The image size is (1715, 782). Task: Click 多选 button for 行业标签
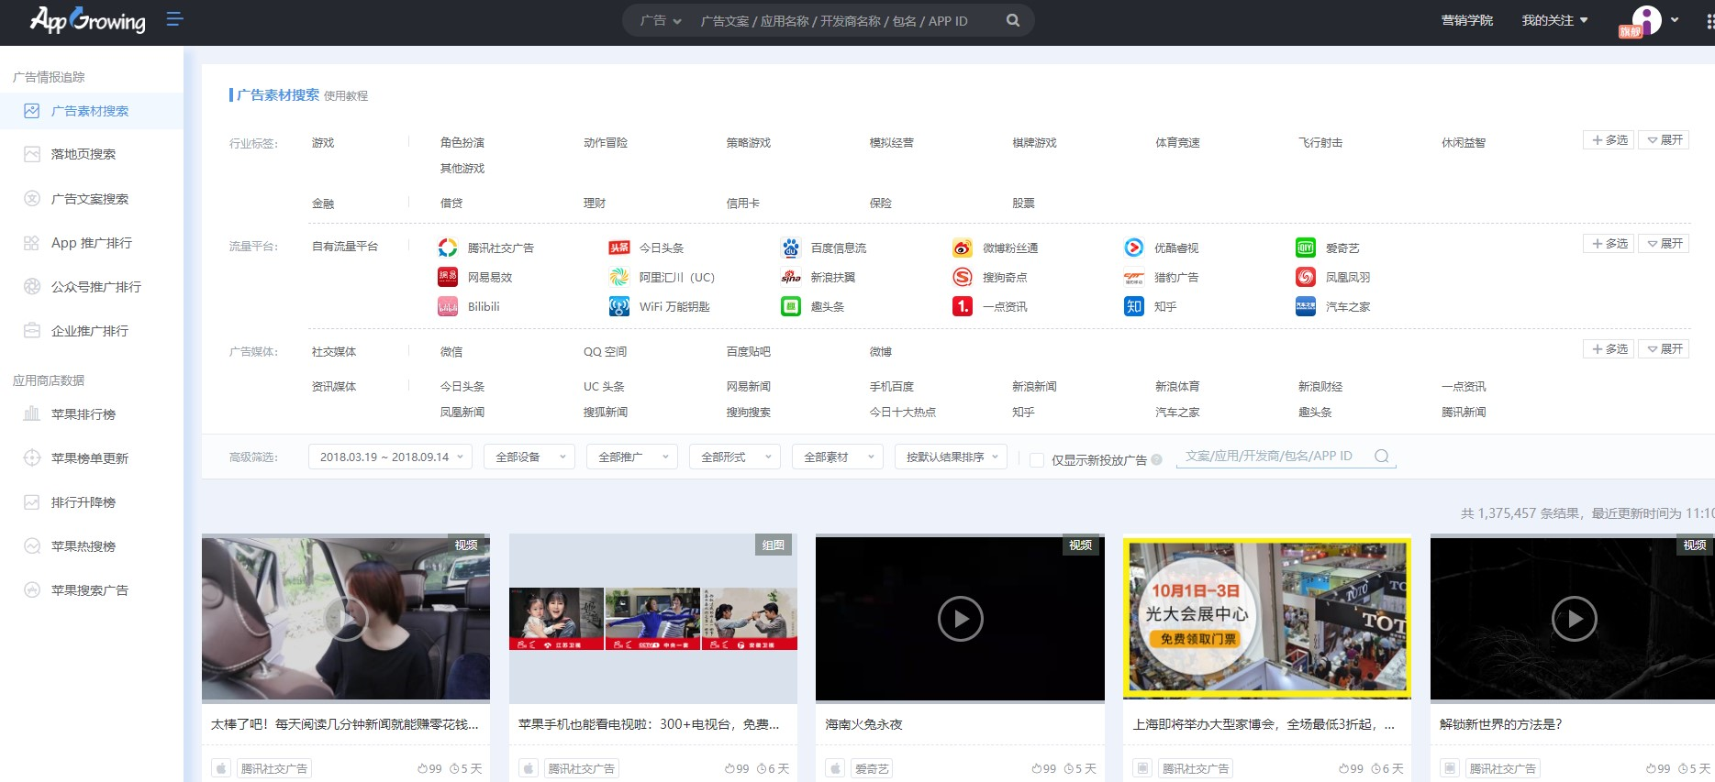click(1609, 139)
